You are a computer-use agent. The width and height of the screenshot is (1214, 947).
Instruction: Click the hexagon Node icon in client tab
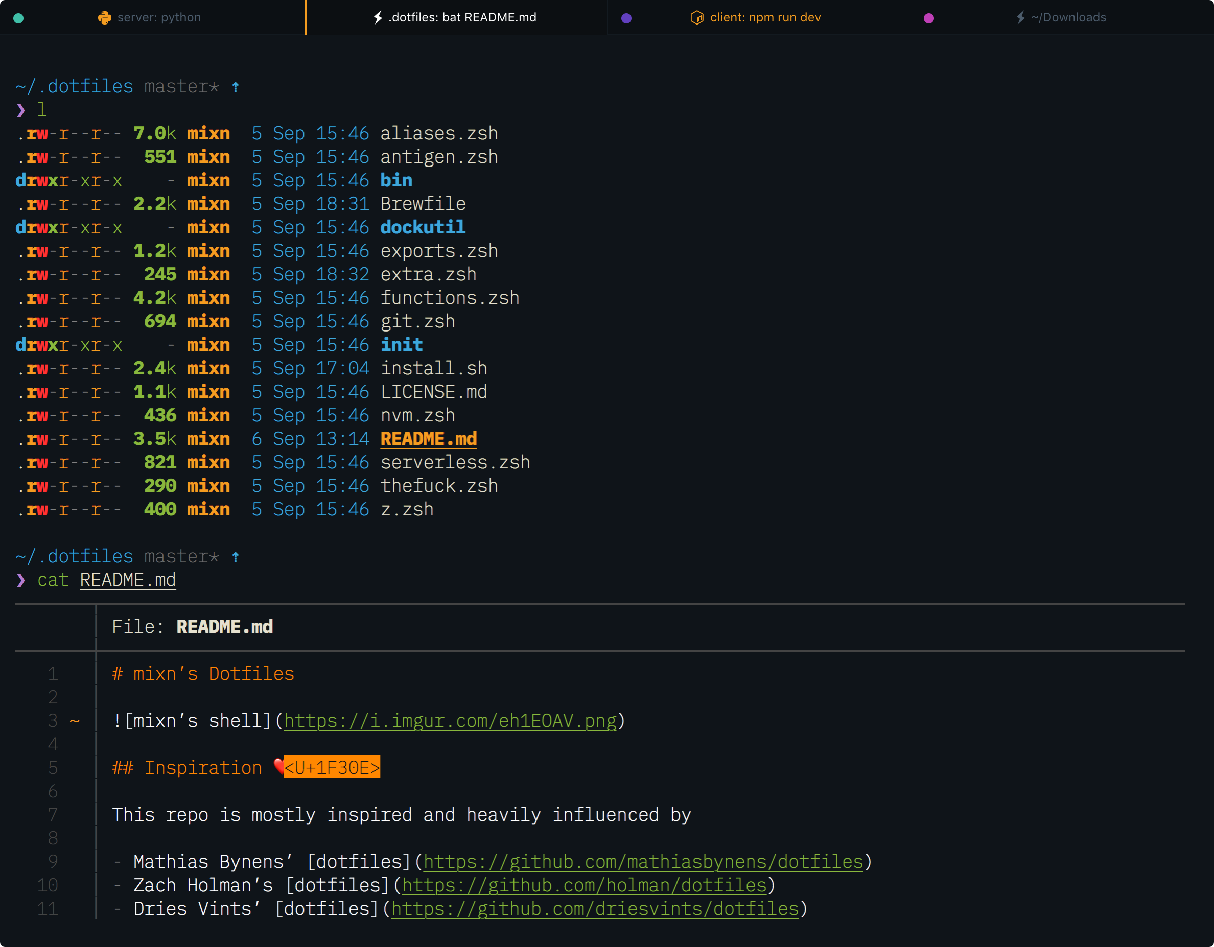696,18
